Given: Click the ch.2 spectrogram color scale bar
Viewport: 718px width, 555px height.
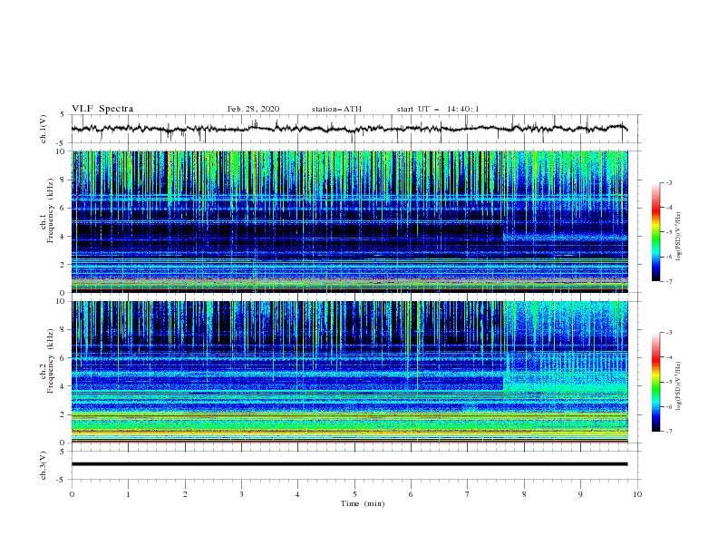Looking at the screenshot, I should (655, 382).
